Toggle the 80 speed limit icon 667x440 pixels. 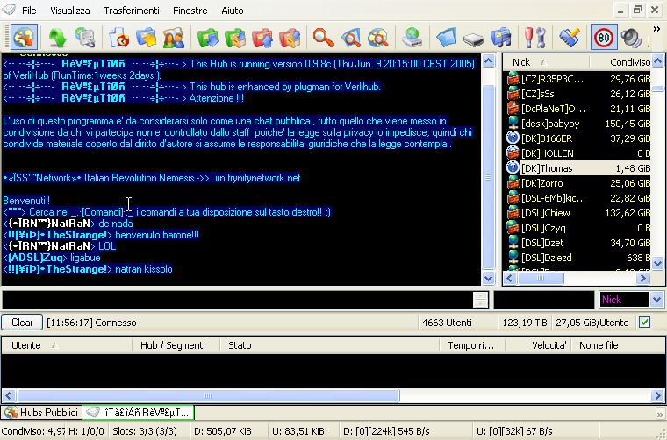pyautogui.click(x=602, y=38)
